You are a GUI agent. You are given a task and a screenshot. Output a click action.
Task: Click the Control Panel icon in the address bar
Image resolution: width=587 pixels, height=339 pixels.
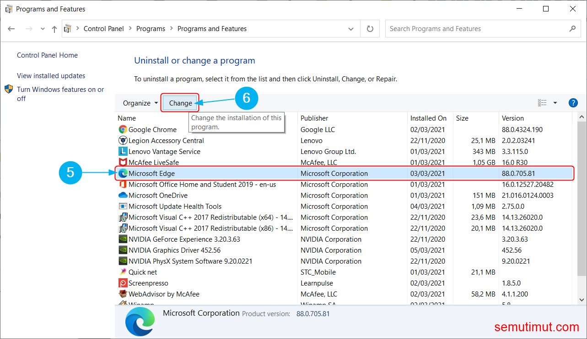(x=68, y=29)
